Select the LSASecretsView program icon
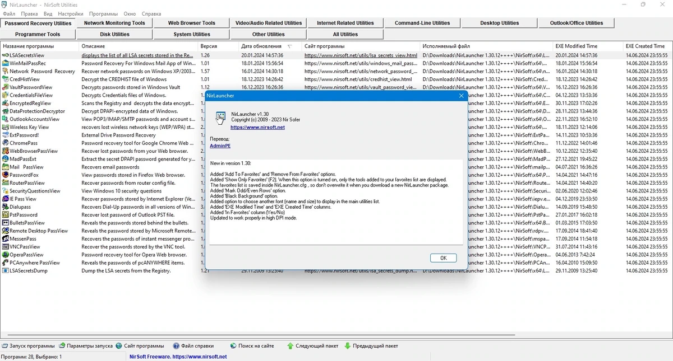 pos(5,55)
